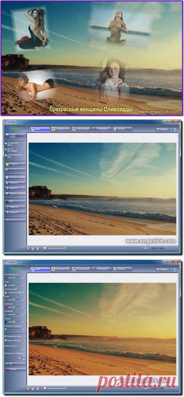The image size is (184, 397).
Task: Open Фон tab in lower FotoMix window
Action: pyautogui.click(x=40, y=269)
